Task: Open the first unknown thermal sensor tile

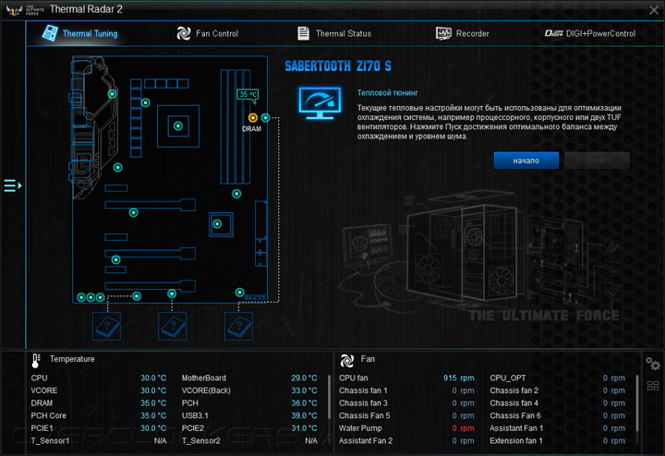Action: (107, 327)
